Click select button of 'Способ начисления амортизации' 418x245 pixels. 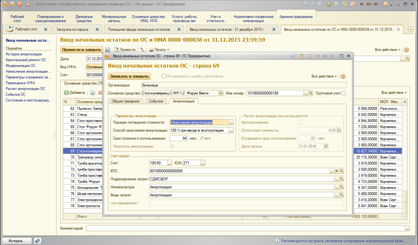coord(231,130)
